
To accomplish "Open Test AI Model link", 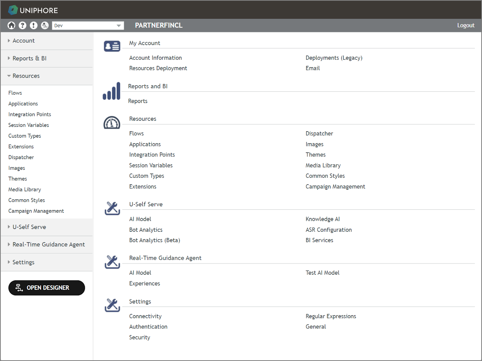I will tap(322, 273).
